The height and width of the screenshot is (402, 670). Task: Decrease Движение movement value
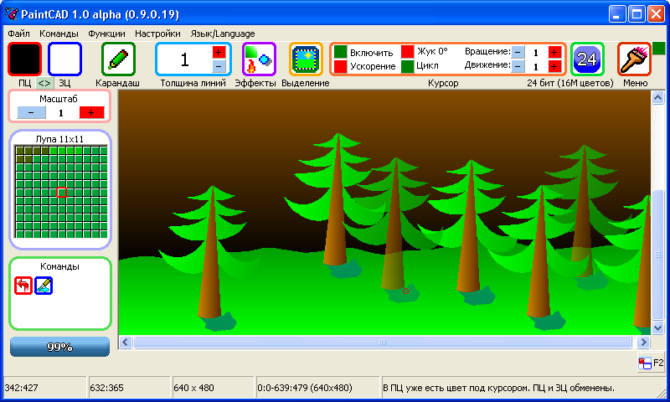tap(518, 66)
